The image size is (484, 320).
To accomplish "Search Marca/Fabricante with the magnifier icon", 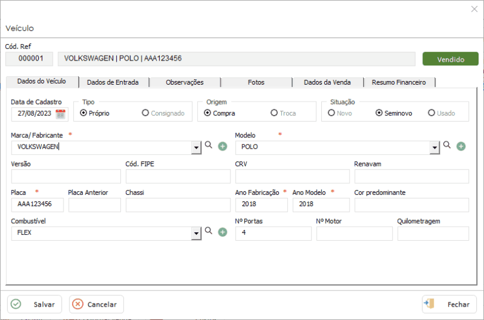I will point(209,145).
